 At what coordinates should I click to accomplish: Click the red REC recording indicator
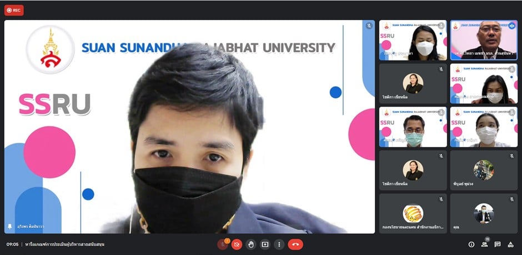tap(14, 10)
